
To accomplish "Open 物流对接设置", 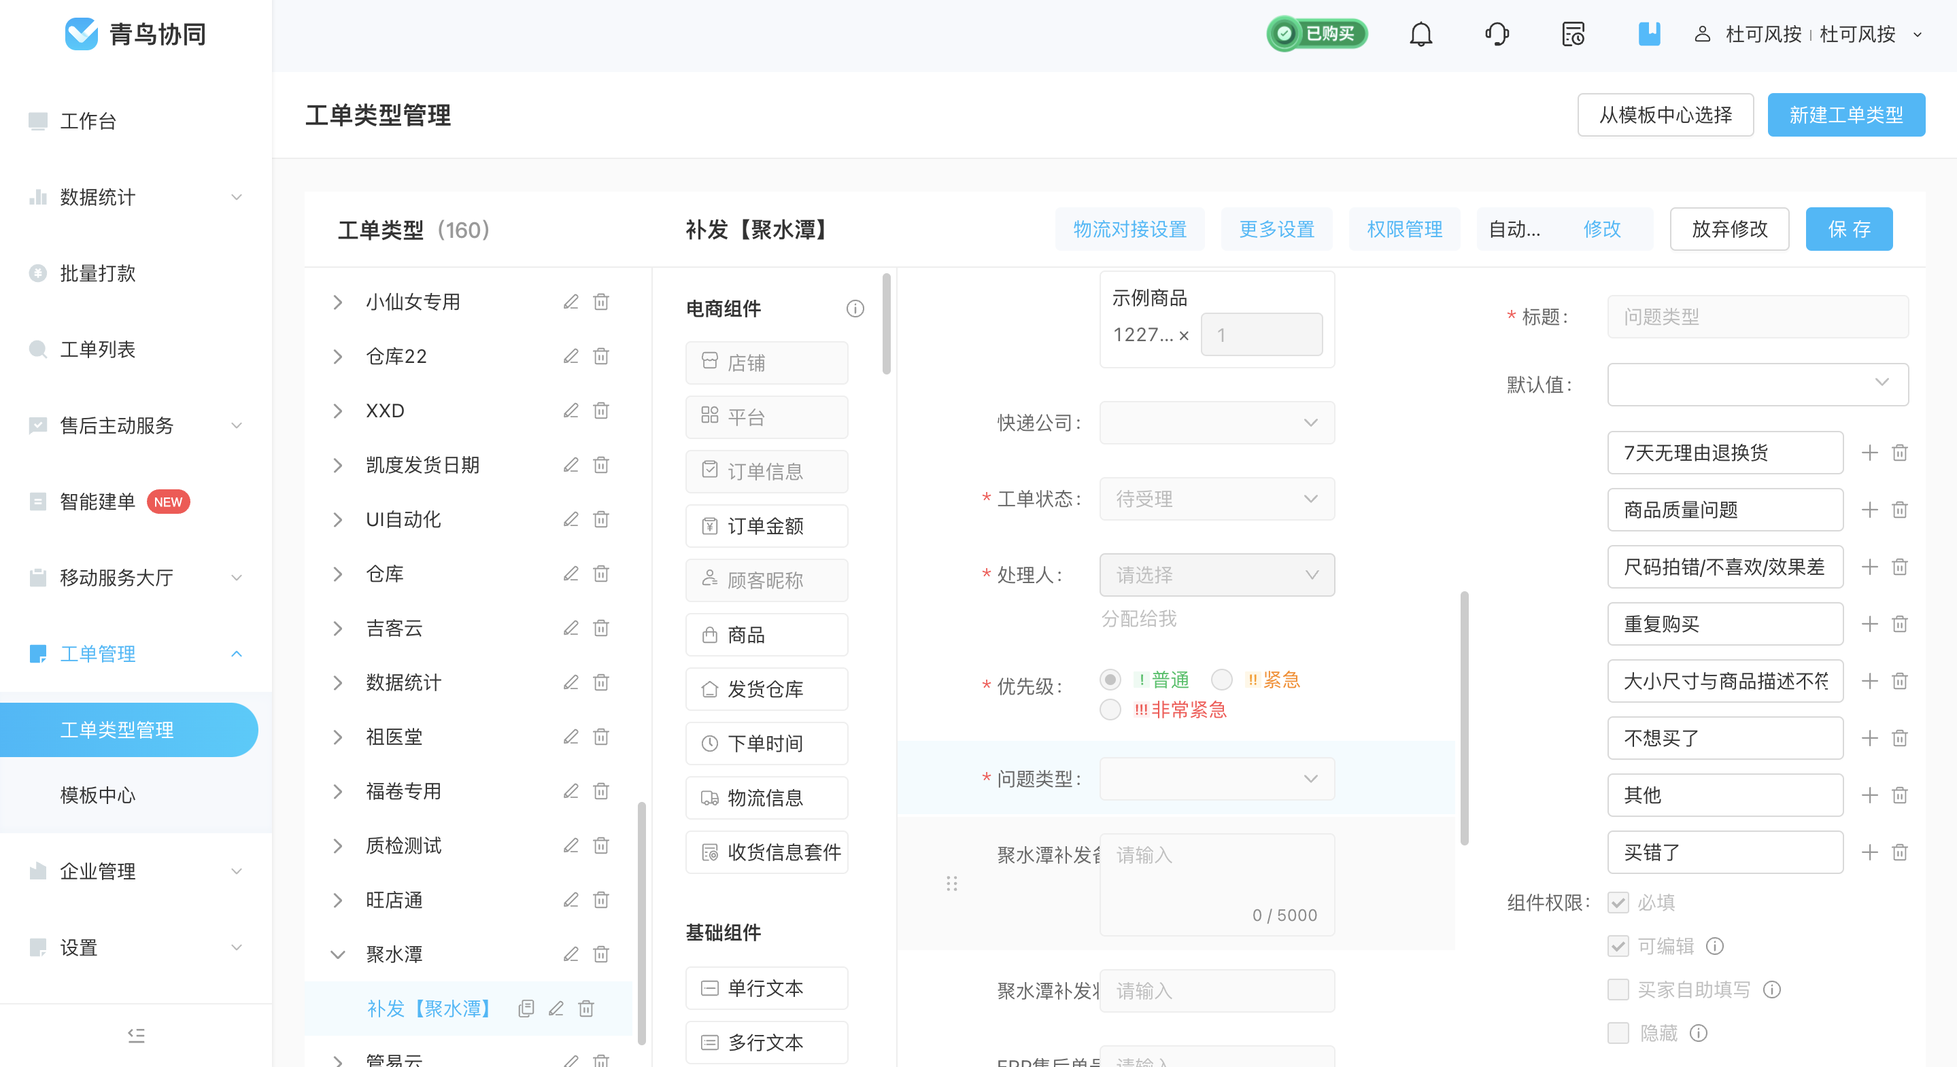I will (x=1129, y=228).
